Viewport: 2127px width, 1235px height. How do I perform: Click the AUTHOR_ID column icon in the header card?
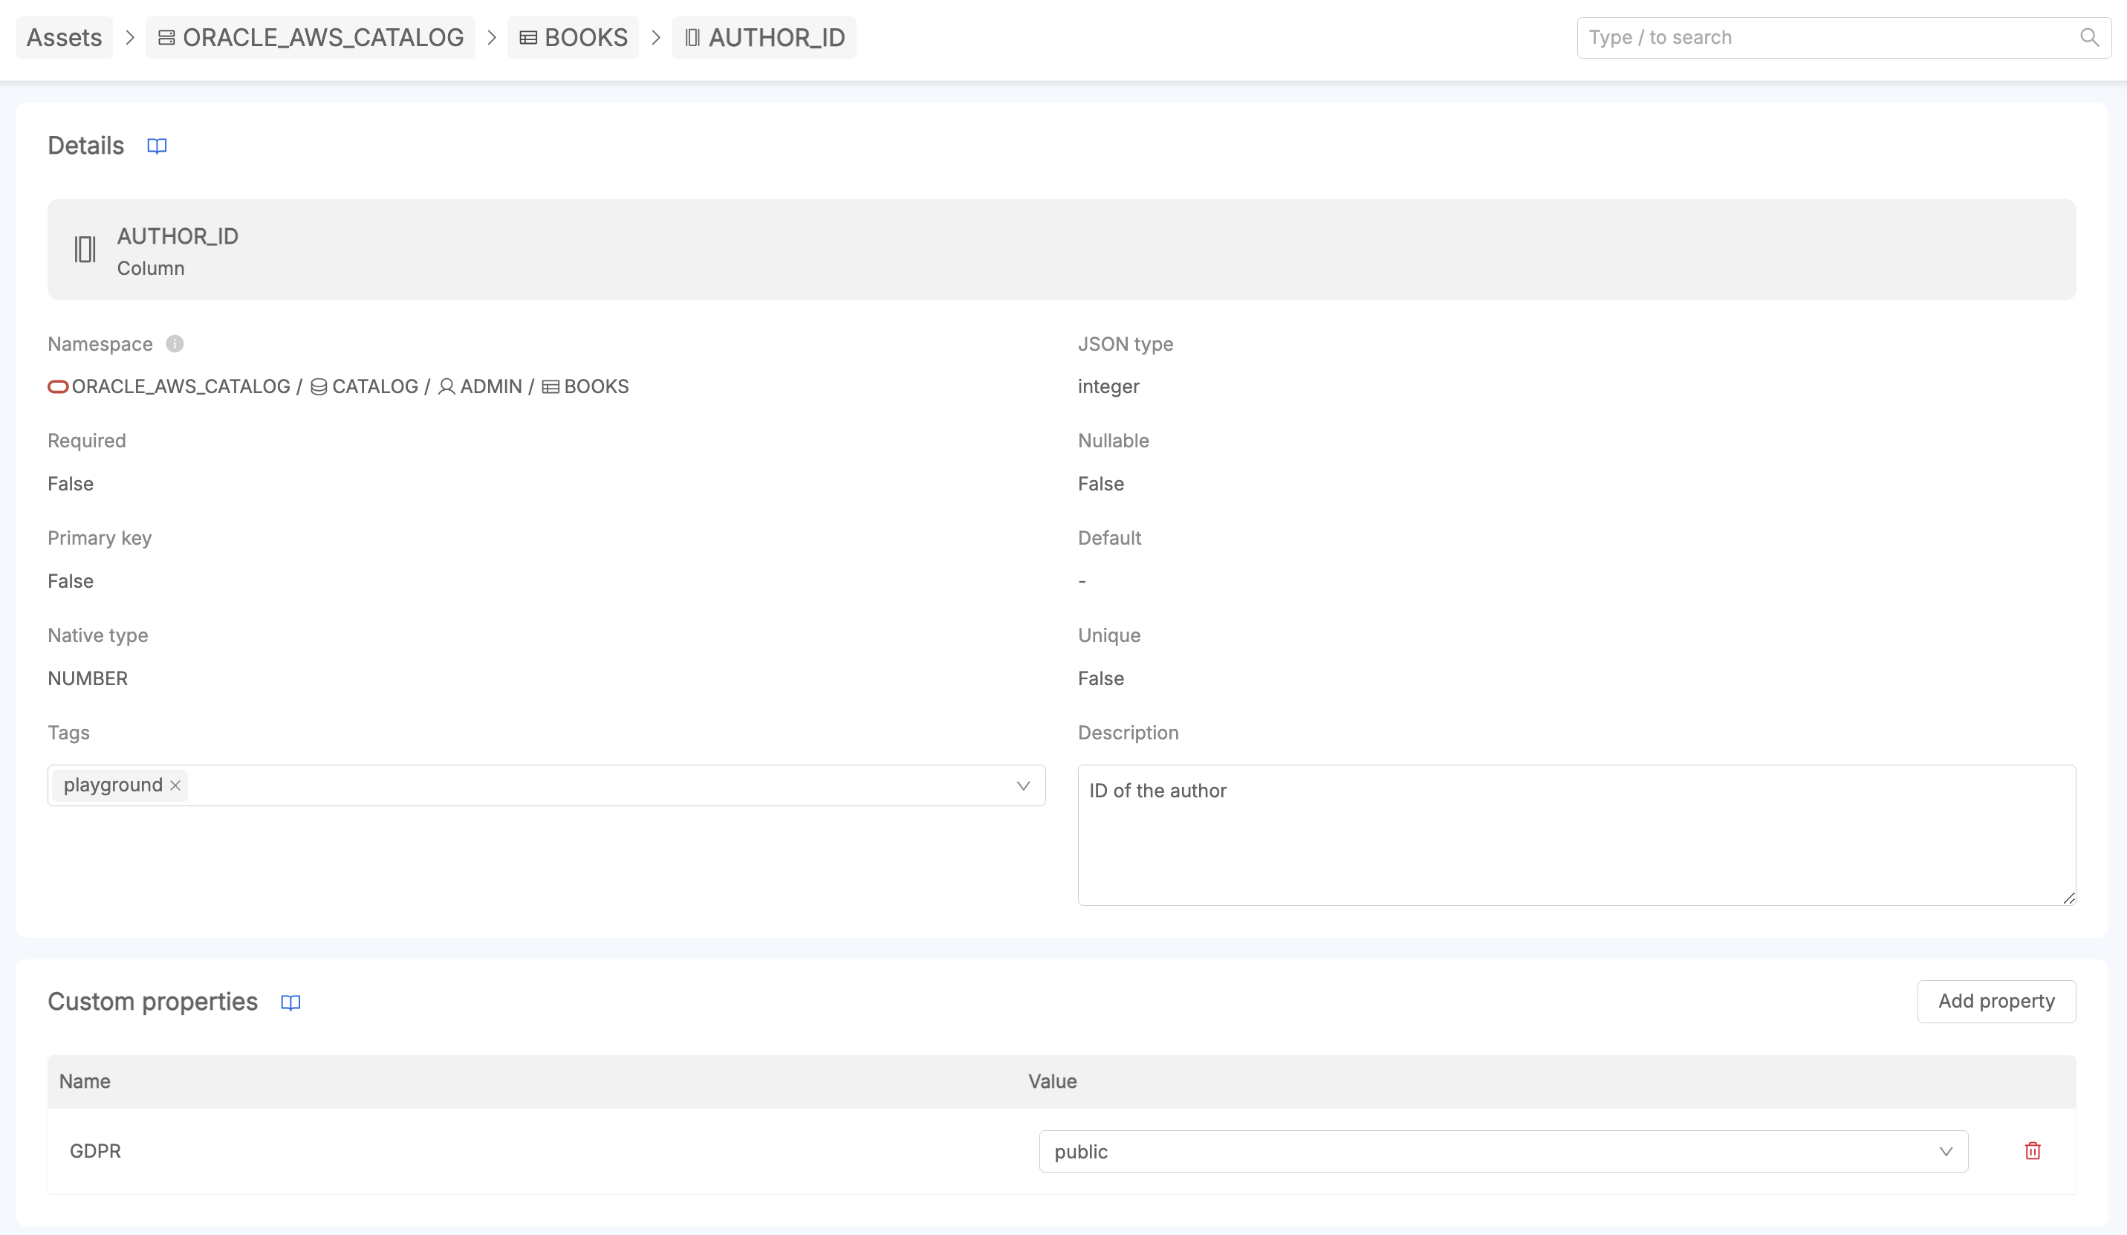85,249
